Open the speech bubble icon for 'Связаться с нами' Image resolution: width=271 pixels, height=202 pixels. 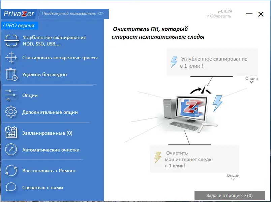point(11,188)
